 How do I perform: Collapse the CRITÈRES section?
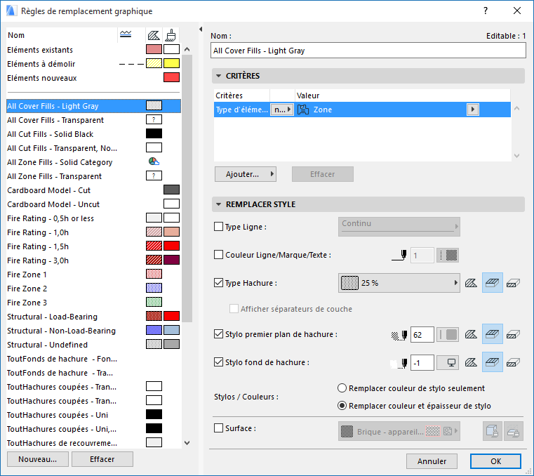click(219, 76)
